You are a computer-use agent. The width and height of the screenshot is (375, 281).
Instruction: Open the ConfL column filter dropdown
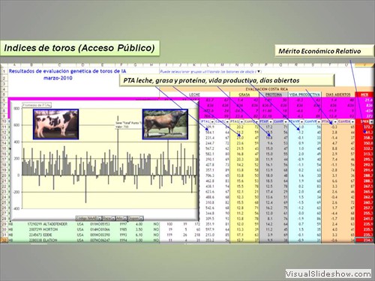[227, 121]
